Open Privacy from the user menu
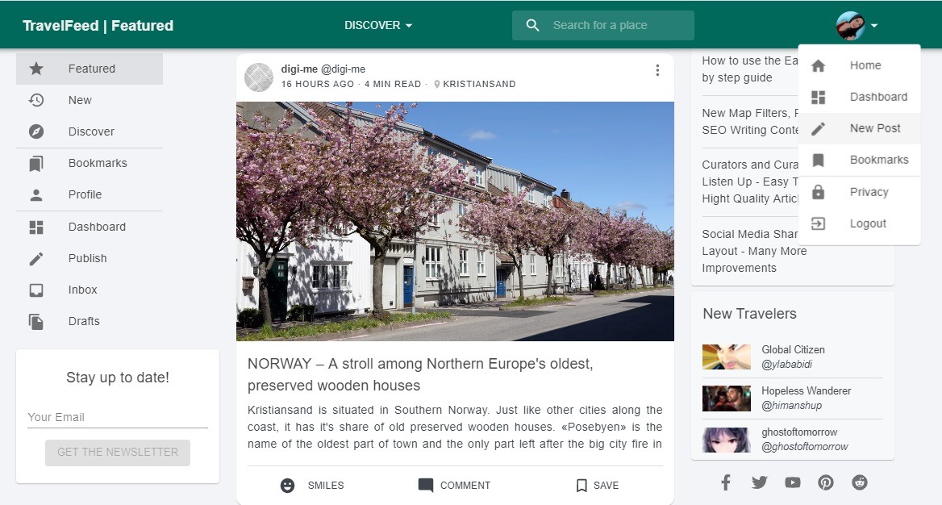 pyautogui.click(x=859, y=192)
